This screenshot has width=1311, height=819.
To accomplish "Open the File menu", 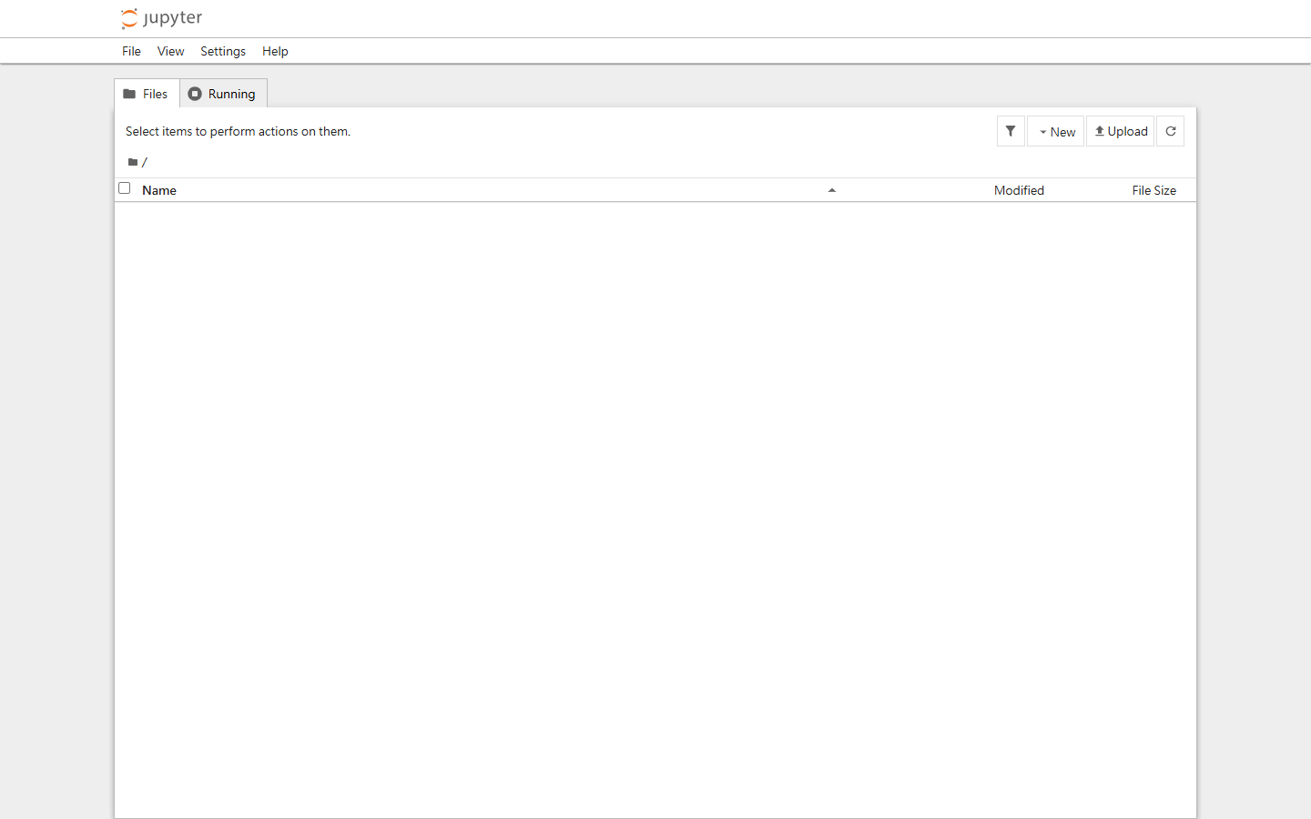I will click(131, 51).
